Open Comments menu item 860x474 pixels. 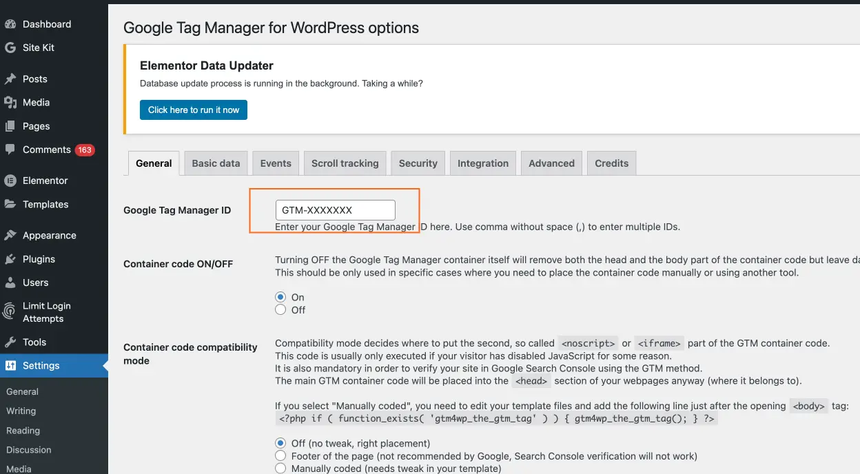pos(47,150)
